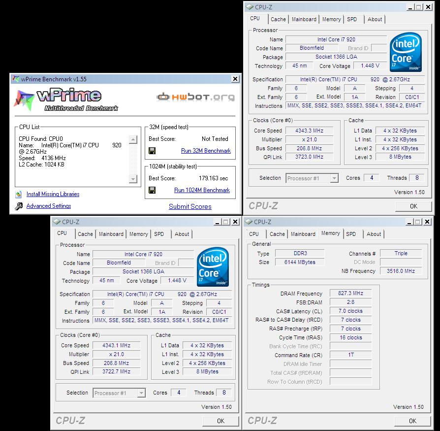Image resolution: width=440 pixels, height=431 pixels.
Task: Click OK in the bottom-left CPU-Z window
Action: tap(220, 421)
